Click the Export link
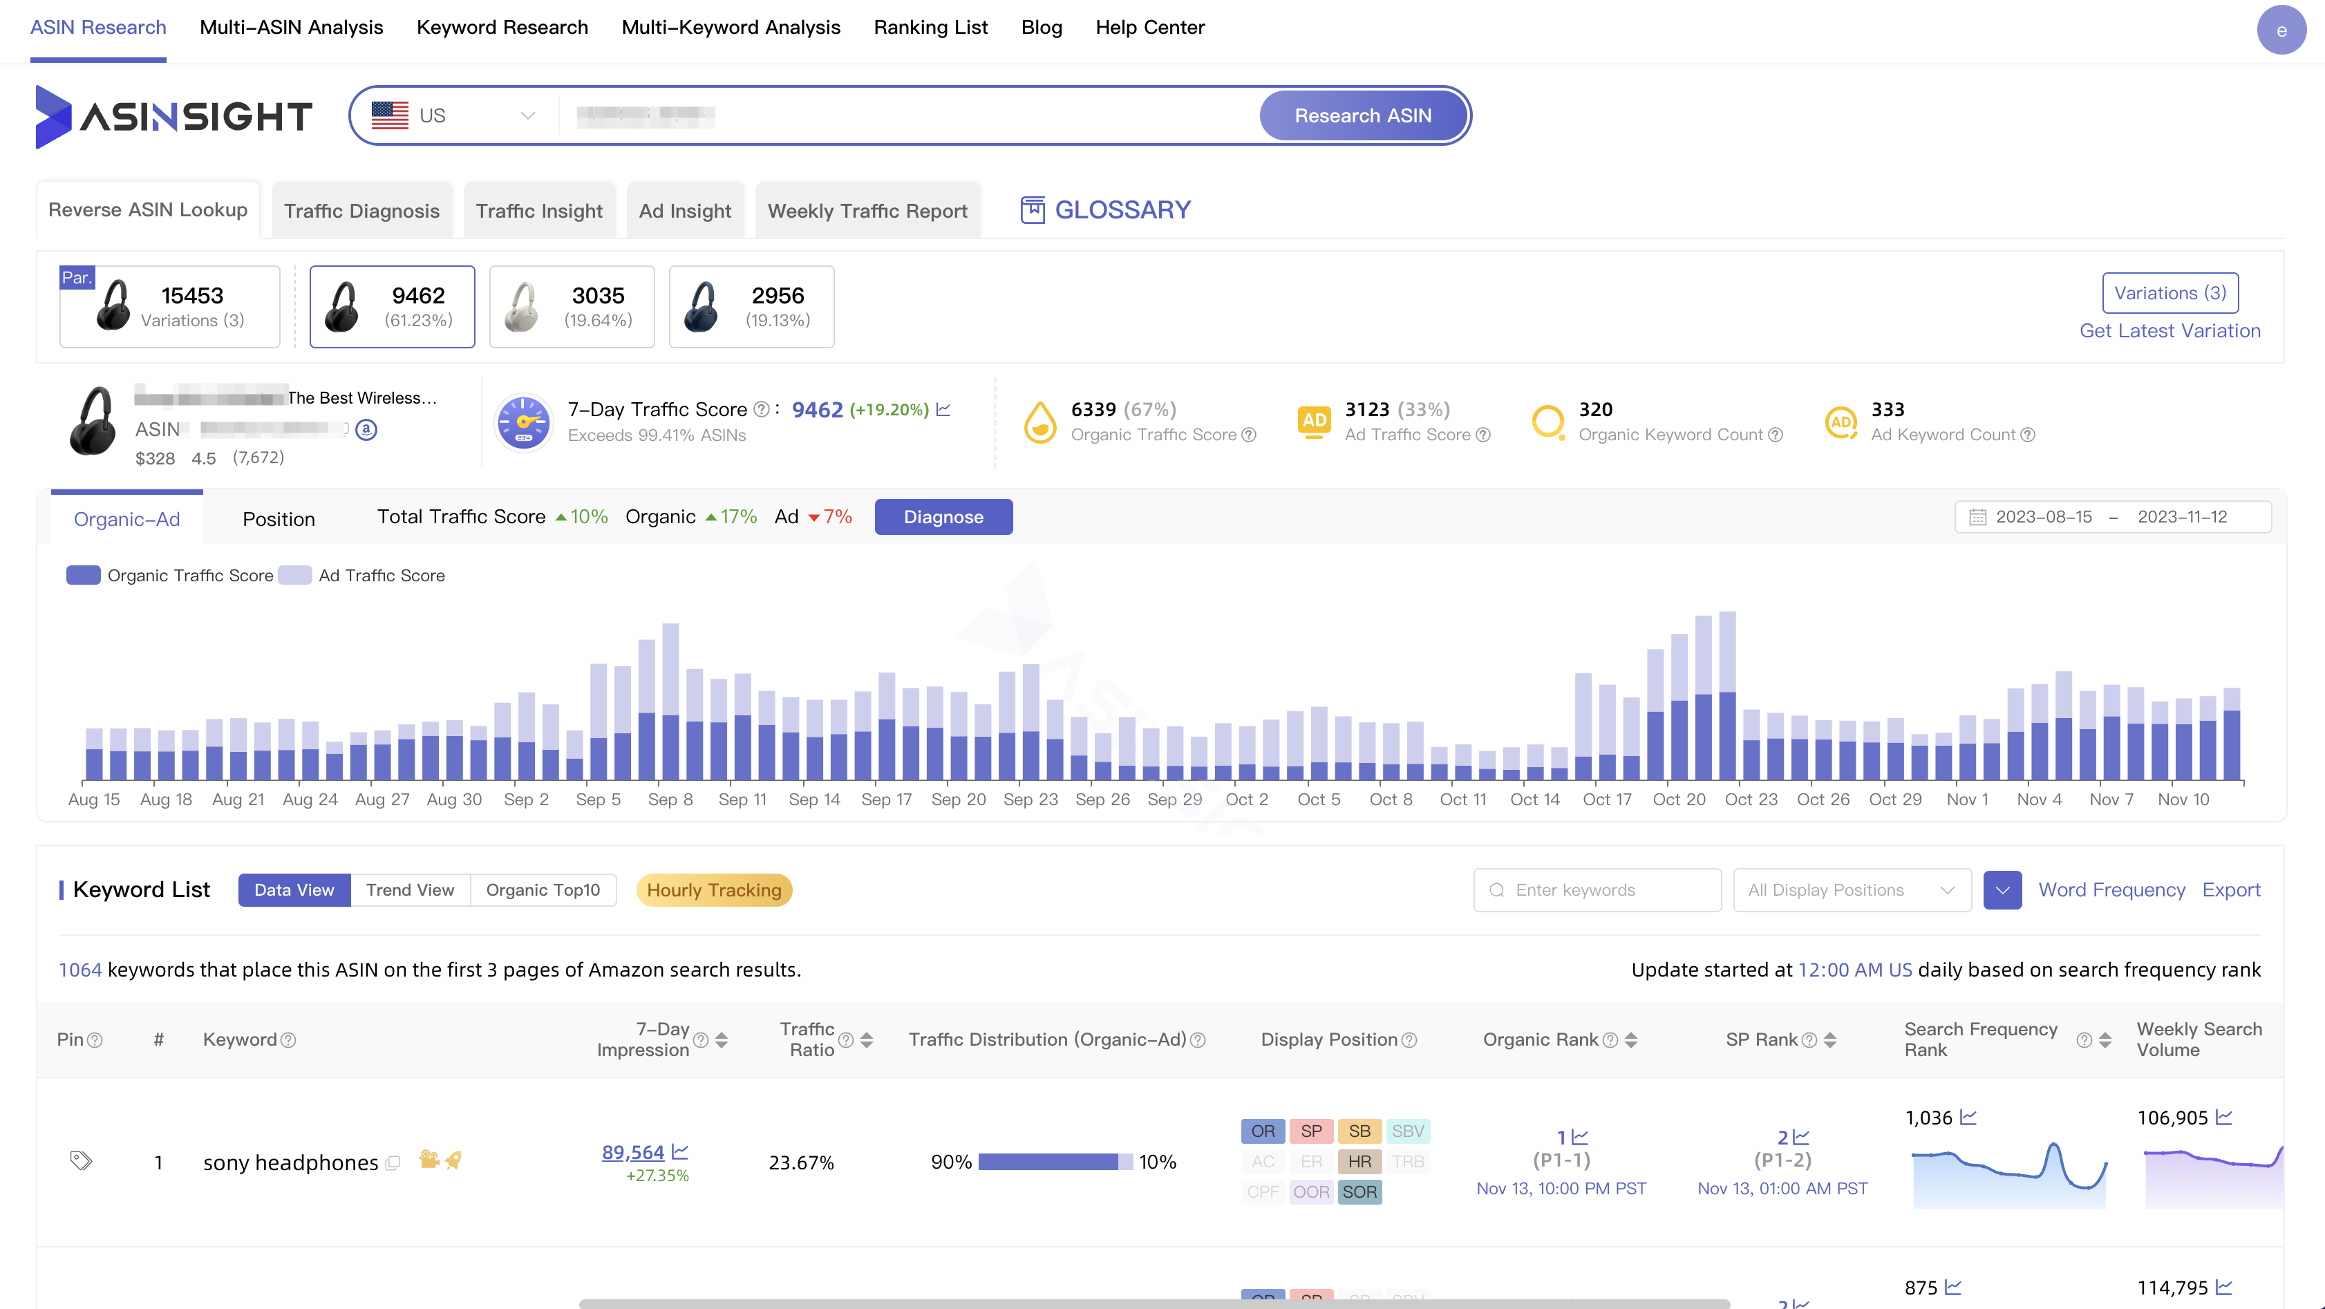 (2231, 890)
